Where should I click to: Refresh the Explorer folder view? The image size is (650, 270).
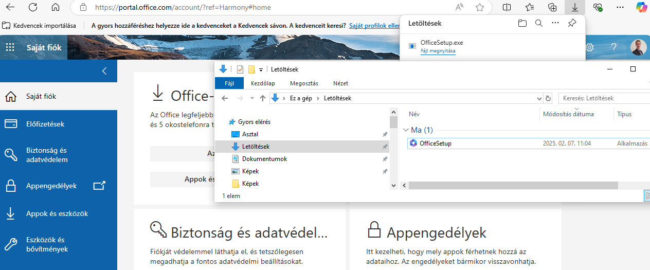click(x=548, y=98)
